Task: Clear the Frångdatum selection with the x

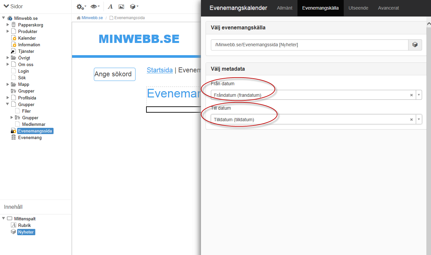Action: (x=411, y=95)
